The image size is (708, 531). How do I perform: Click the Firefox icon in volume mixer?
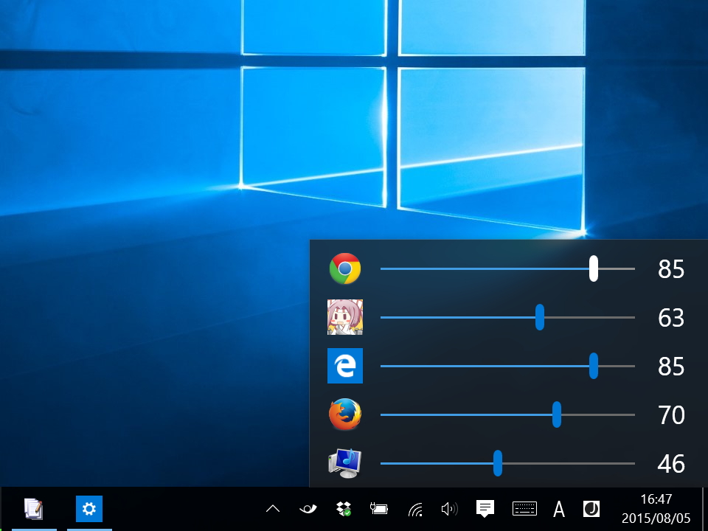345,414
